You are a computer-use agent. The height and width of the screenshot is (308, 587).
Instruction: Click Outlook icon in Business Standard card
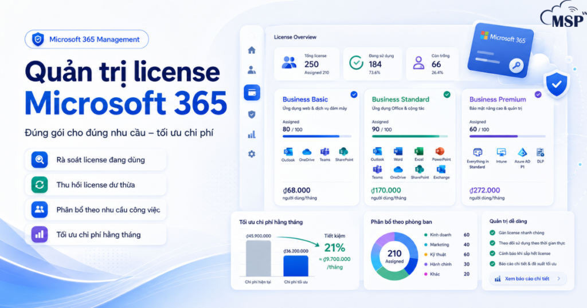pyautogui.click(x=377, y=151)
